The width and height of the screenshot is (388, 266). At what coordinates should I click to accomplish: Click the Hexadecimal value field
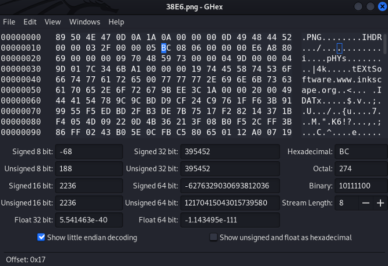[x=361, y=151]
